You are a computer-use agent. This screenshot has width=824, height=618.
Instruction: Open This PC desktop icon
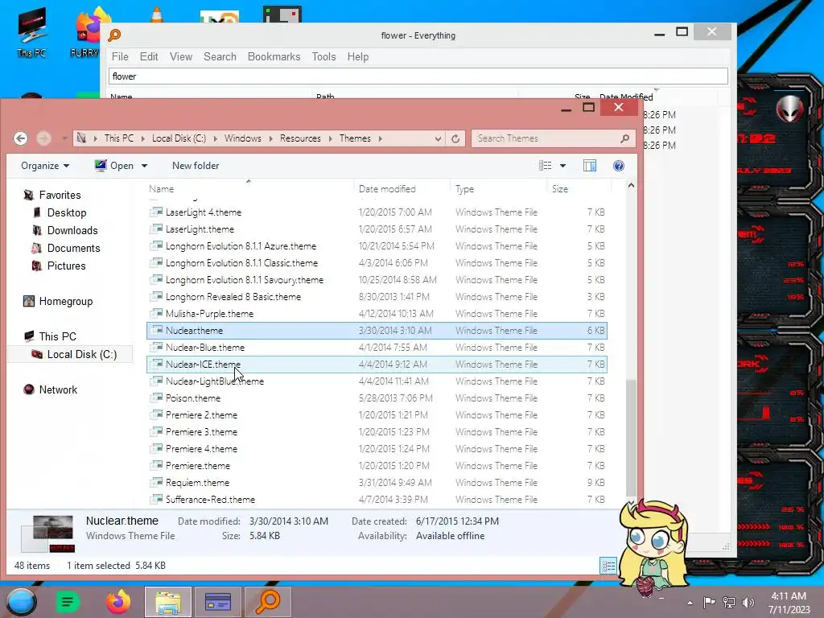tap(32, 32)
